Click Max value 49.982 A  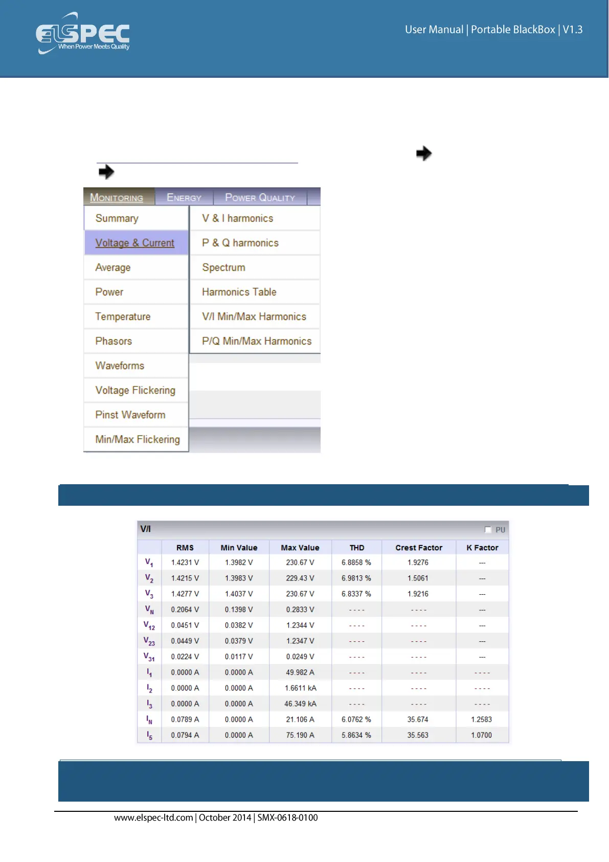click(300, 673)
